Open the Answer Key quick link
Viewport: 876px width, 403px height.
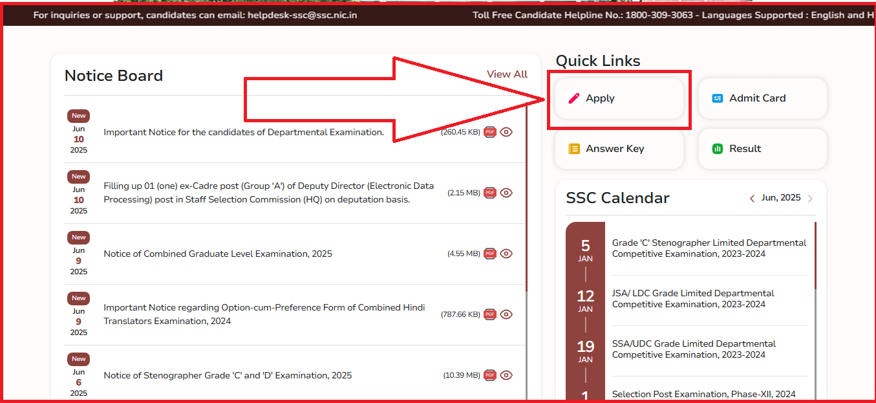point(619,149)
